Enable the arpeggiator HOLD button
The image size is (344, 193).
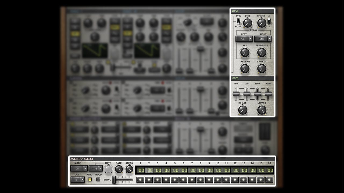[x=98, y=179]
